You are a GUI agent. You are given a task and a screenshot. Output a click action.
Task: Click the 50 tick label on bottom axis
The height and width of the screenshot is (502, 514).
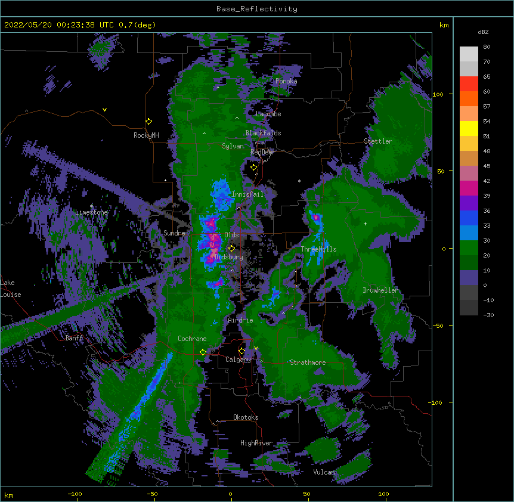[306, 494]
